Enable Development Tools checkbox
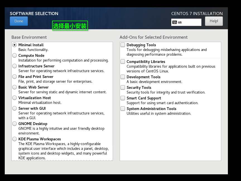 [x=123, y=77]
